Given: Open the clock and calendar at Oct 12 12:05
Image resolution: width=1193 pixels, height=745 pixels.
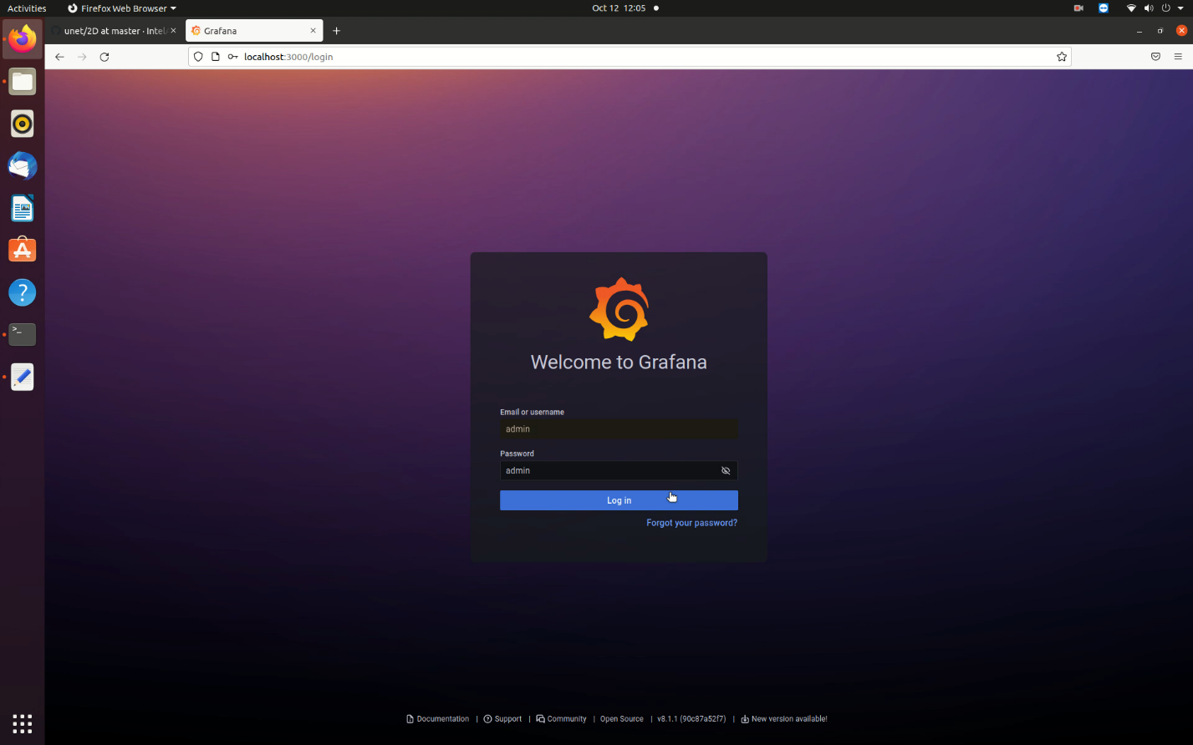Looking at the screenshot, I should (619, 8).
